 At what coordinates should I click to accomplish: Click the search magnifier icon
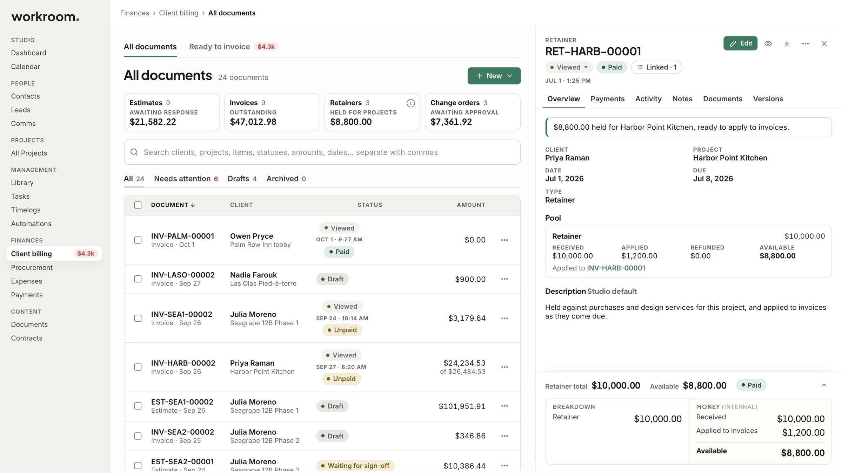click(x=134, y=152)
